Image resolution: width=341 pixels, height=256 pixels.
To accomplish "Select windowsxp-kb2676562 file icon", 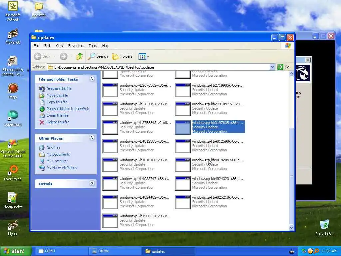I will point(110,90).
